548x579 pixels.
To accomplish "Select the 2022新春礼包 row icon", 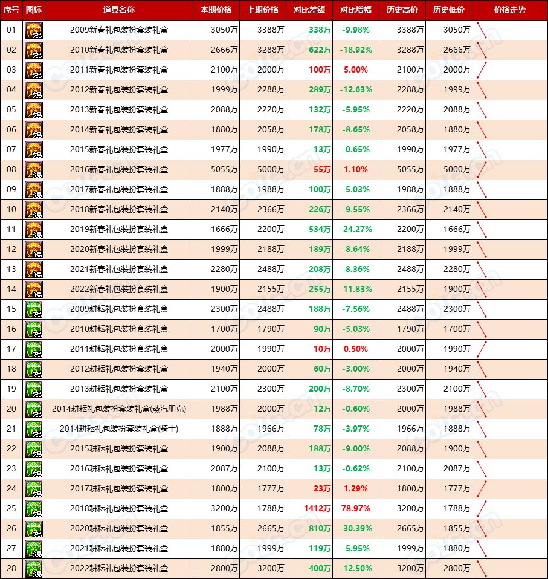I will [34, 289].
